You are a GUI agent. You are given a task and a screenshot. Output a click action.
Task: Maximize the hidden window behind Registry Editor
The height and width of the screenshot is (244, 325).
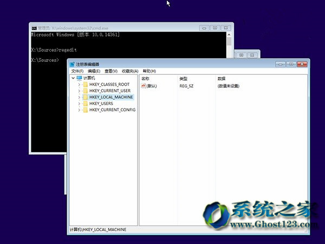(x=241, y=55)
